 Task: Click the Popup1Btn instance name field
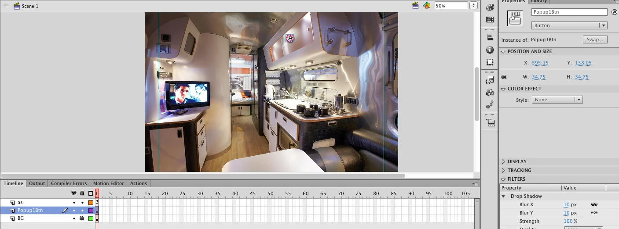(569, 12)
